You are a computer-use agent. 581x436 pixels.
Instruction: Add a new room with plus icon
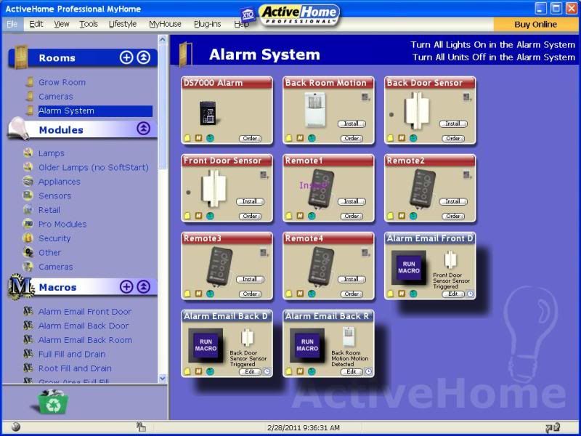coord(126,57)
